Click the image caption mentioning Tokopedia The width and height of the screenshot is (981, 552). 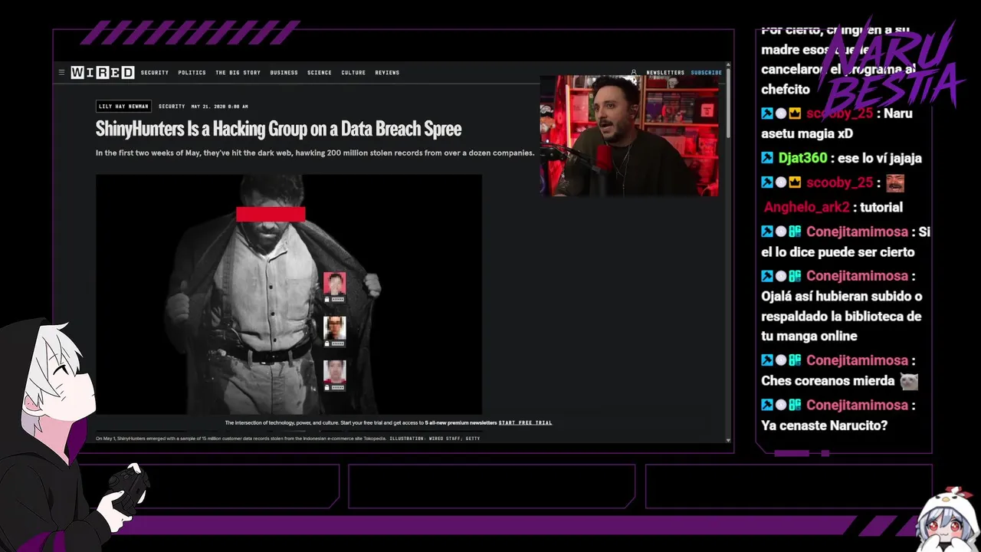click(x=241, y=439)
